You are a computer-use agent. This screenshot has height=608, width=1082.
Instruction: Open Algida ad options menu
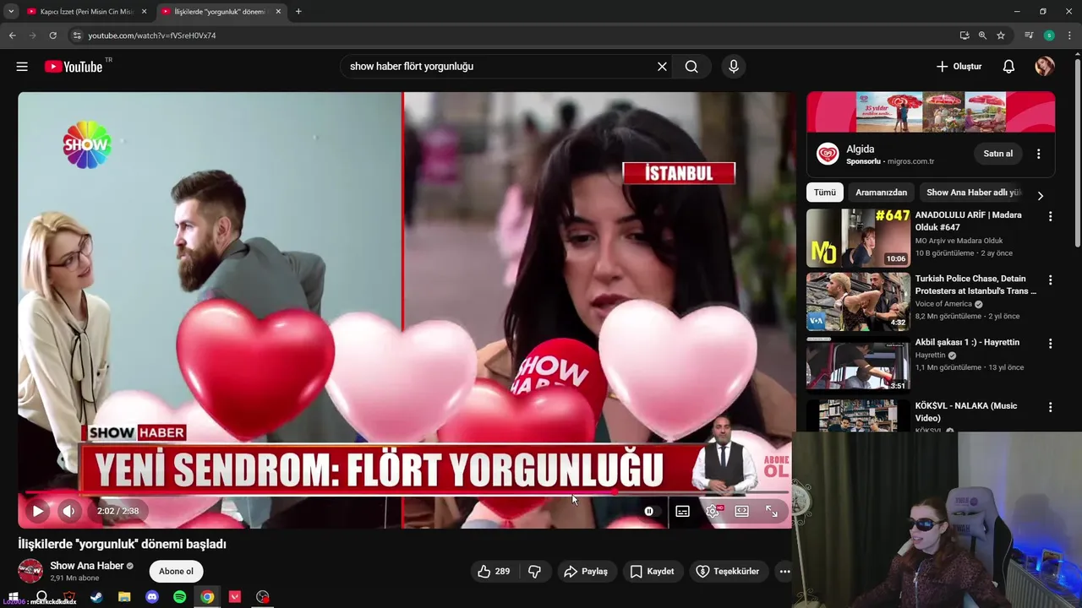click(1039, 154)
